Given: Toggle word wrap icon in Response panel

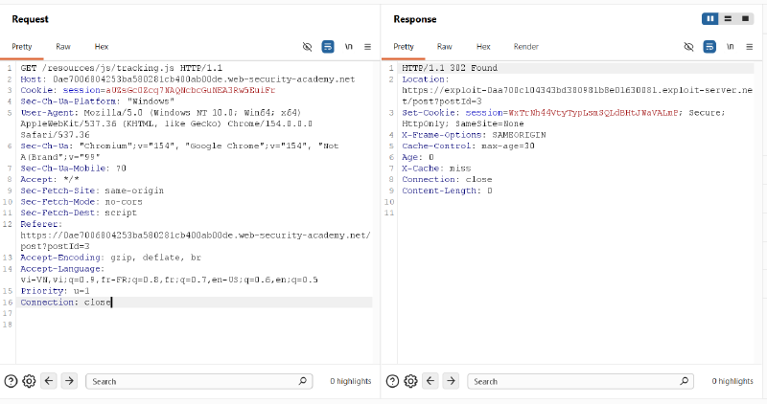Looking at the screenshot, I should point(709,47).
